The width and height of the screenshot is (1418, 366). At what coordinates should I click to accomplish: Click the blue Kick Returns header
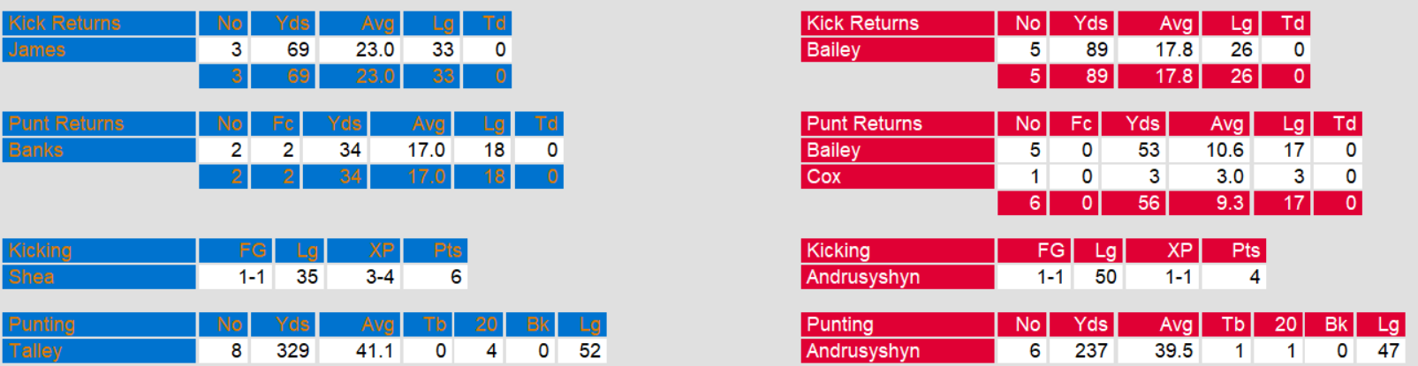click(x=65, y=24)
